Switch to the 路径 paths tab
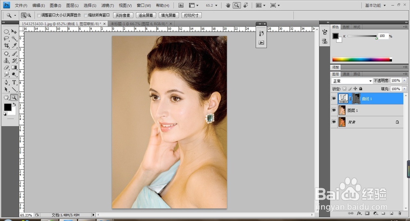Screen dimensions: 410x221 [357, 74]
